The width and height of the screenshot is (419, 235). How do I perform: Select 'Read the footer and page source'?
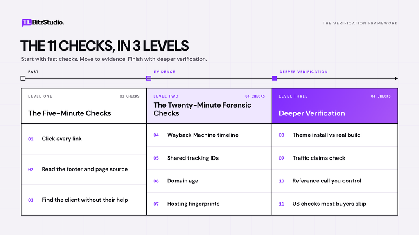[84, 169]
